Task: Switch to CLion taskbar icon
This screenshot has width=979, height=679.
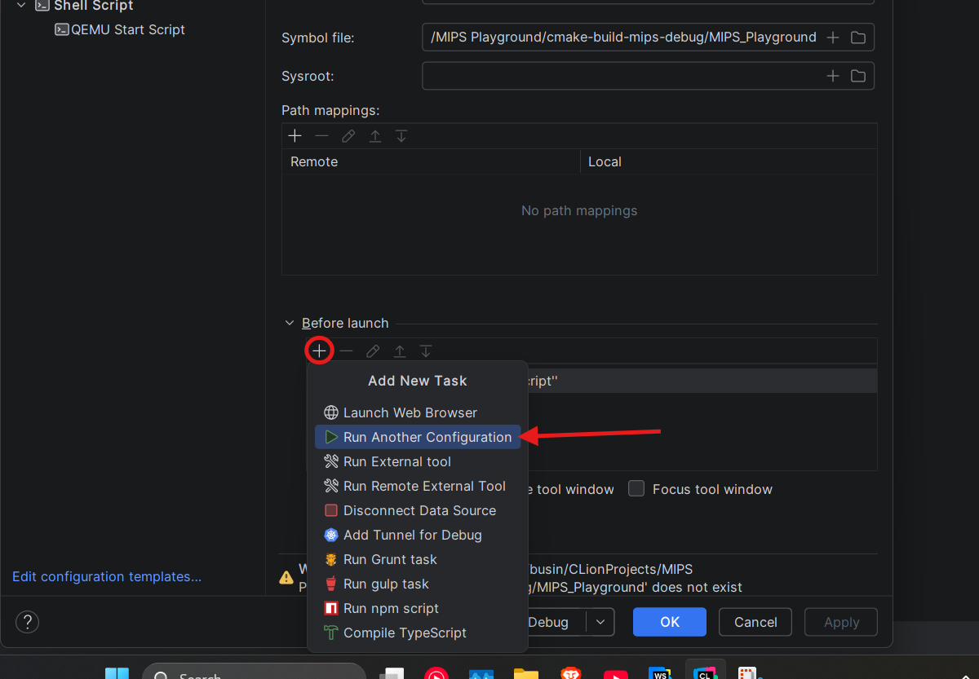Action: tap(703, 673)
